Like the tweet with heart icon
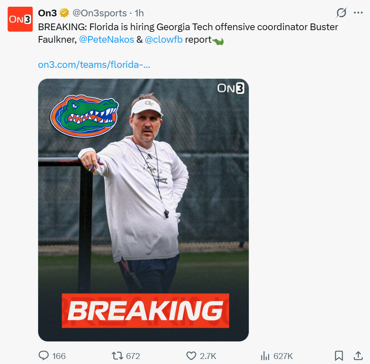The image size is (370, 364). pyautogui.click(x=191, y=356)
